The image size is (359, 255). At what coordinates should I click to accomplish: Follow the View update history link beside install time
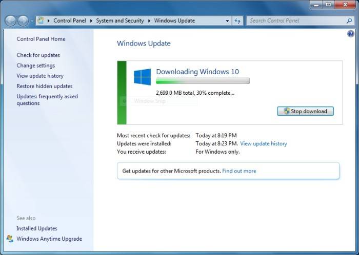(x=263, y=144)
